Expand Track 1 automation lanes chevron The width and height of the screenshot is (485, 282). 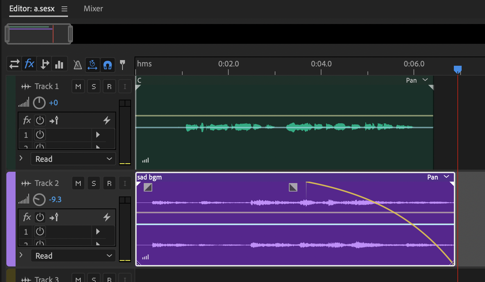[x=21, y=158]
